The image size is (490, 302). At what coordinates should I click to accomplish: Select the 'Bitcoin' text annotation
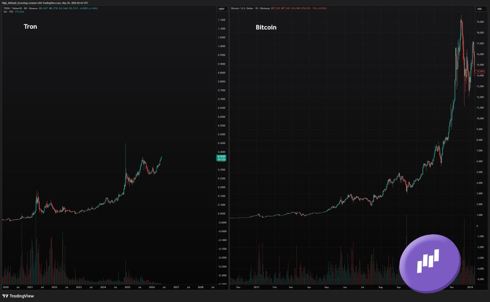[266, 27]
